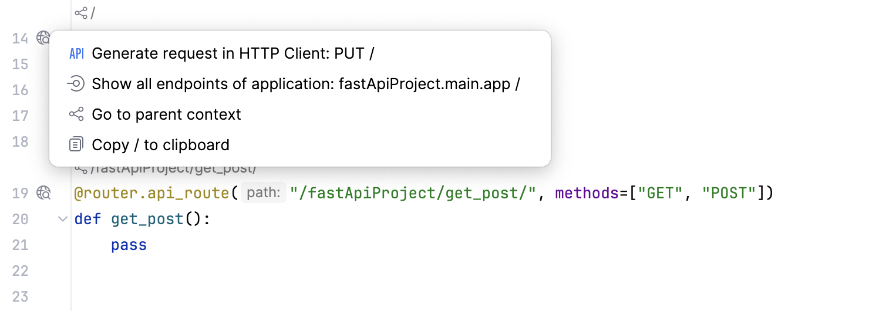
Task: Click the share icon beside Go to parent context
Action: click(76, 114)
